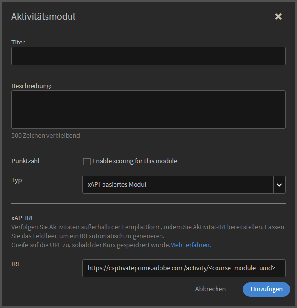
Task: Click the xAPI IRI section heading
Action: [21, 217]
